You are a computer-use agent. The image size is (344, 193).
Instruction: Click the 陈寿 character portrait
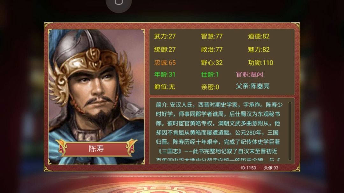click(96, 96)
